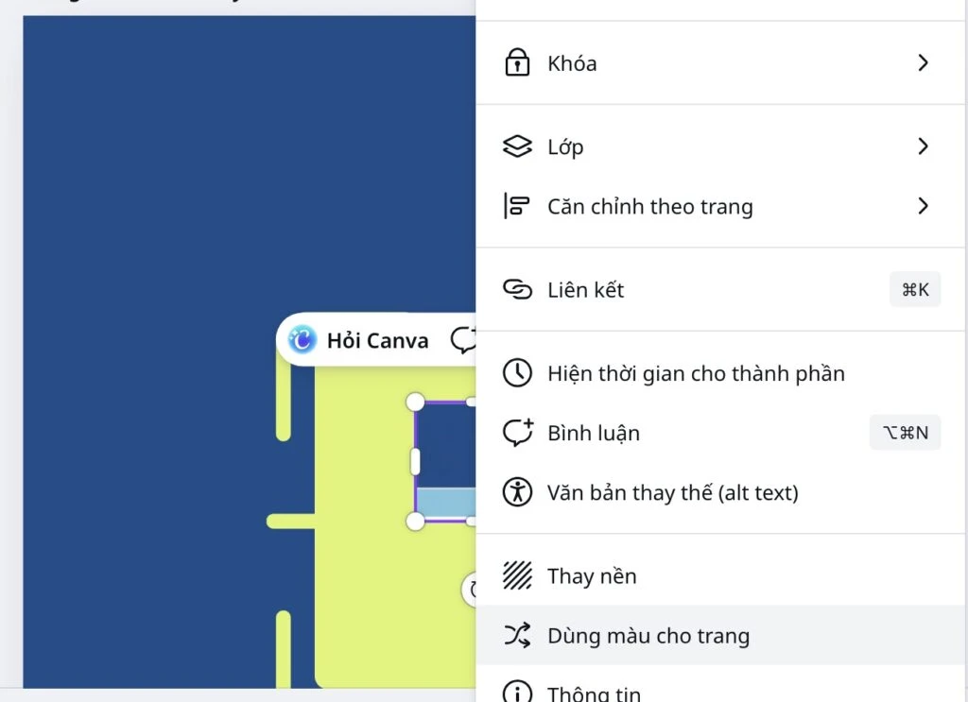Click the comment bubble icon beside Bình luận

[517, 433]
